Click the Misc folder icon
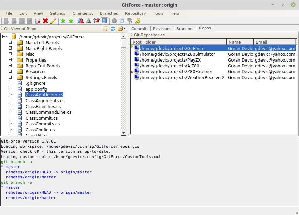This screenshot has height=215, width=299. coord(20,54)
